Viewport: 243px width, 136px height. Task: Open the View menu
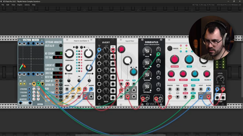coord(13,5)
